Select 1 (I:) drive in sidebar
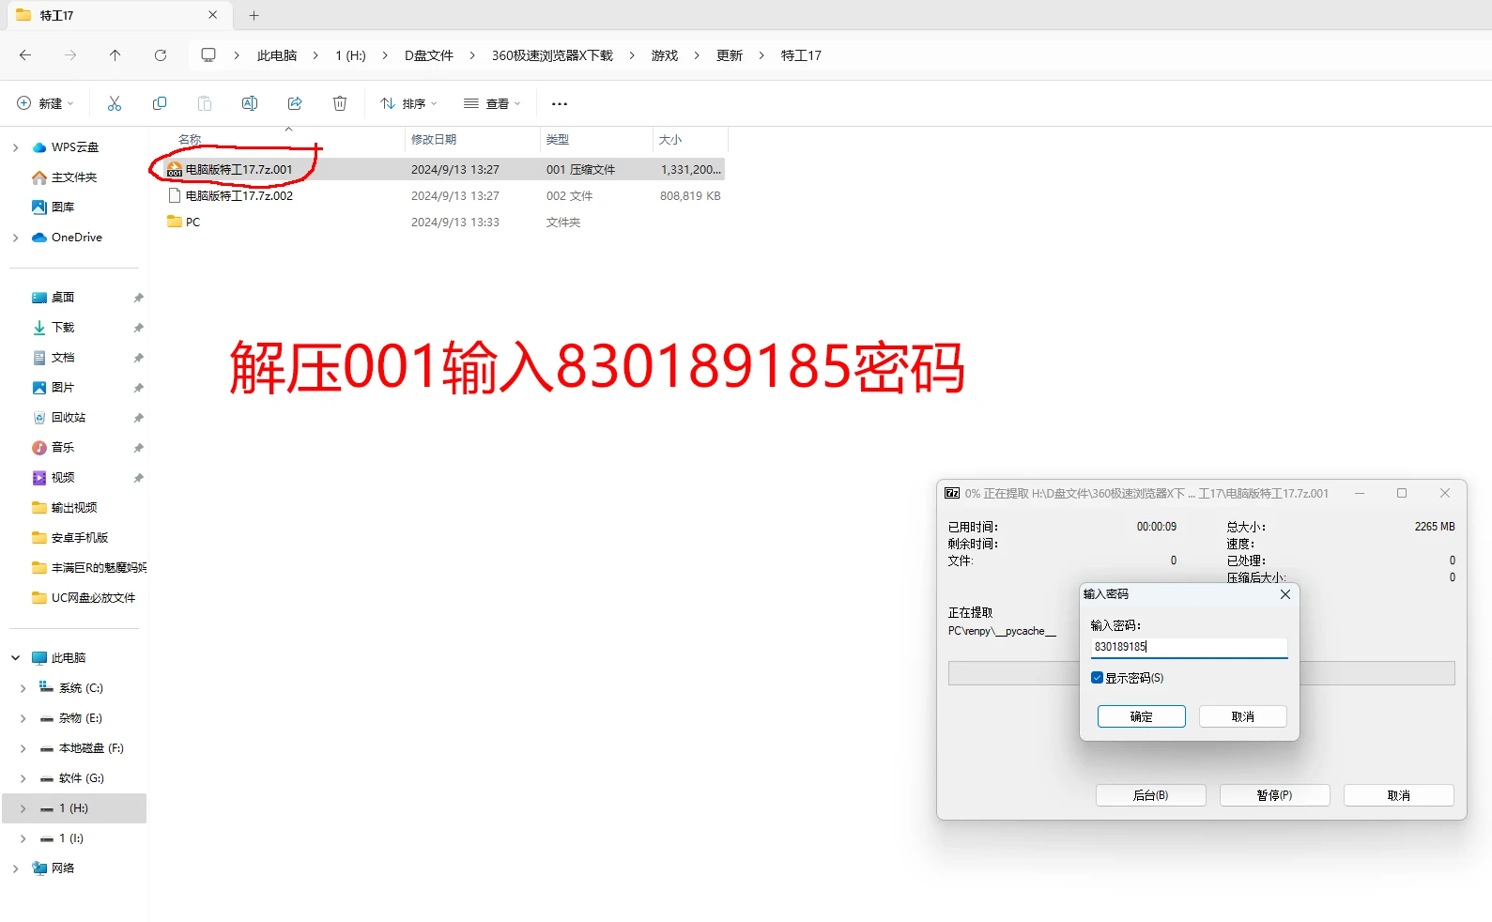 [x=71, y=838]
